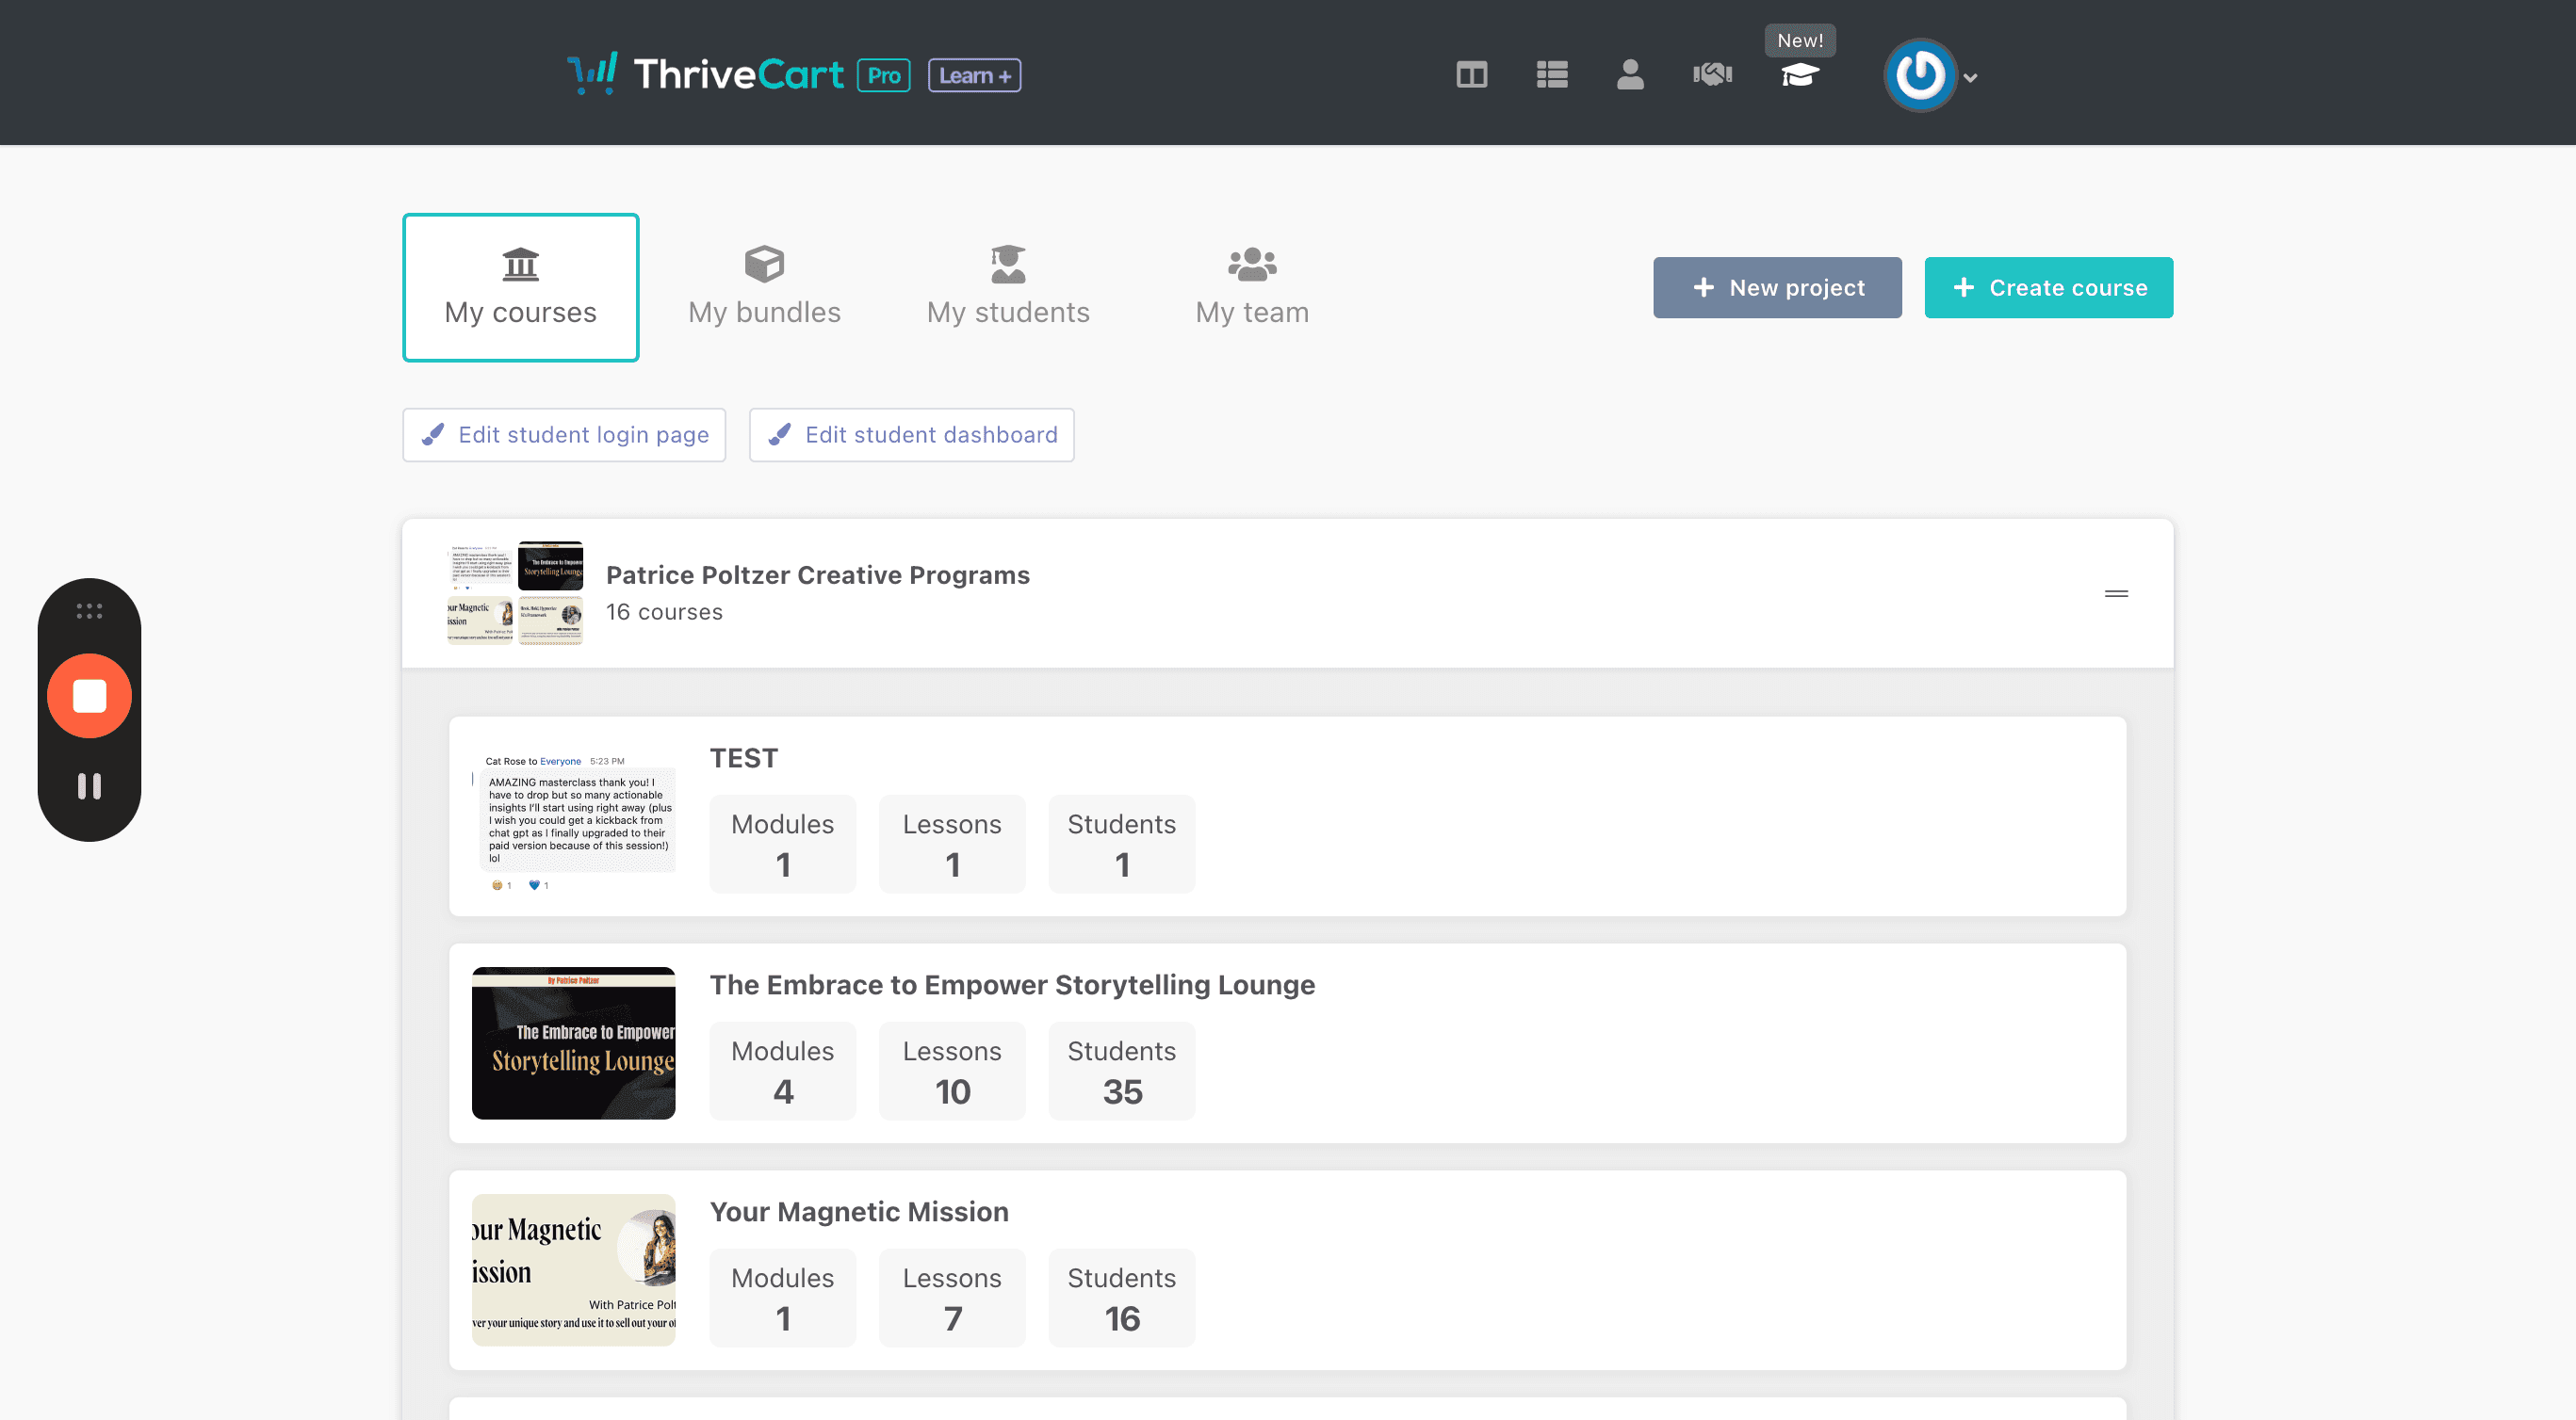Click the Modules 1 stat for Magnetic Mission

(x=782, y=1299)
